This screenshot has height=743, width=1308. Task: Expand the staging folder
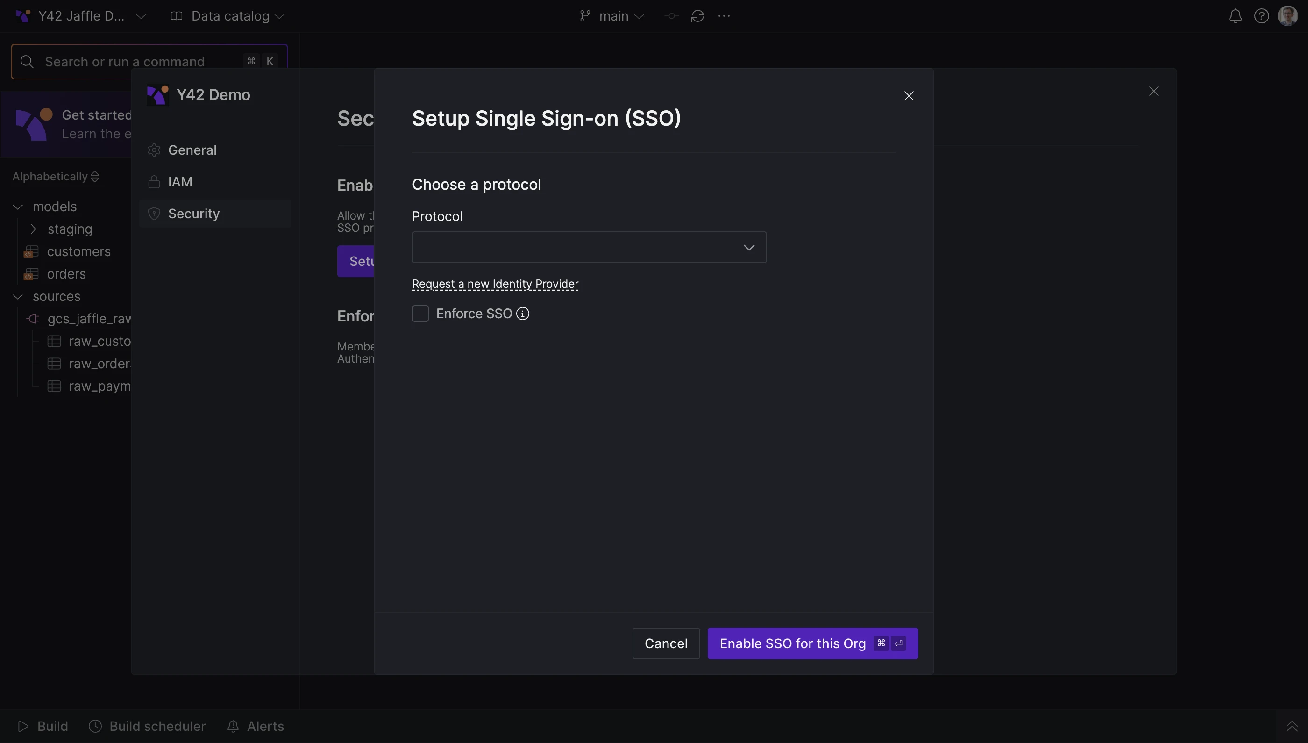click(x=33, y=229)
